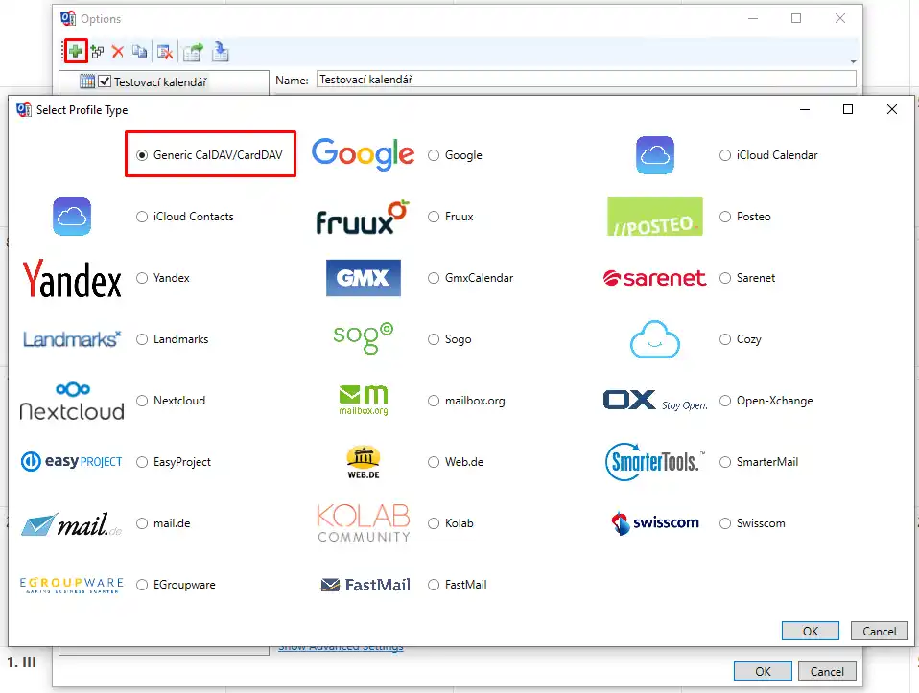
Task: Select the Kolab radio button
Action: click(x=434, y=523)
